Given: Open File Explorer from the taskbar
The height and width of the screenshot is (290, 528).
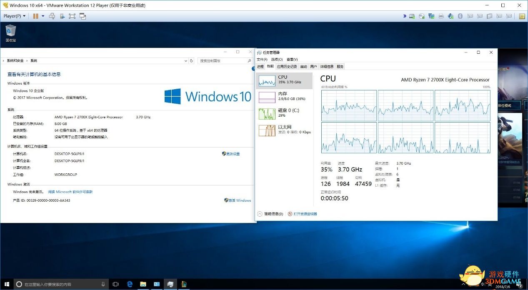Looking at the screenshot, I should pyautogui.click(x=143, y=284).
